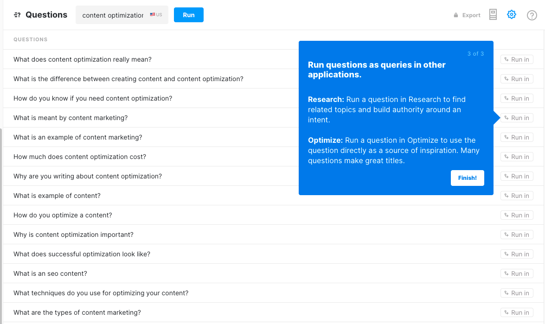Open Run in for 'What is an seo content?'

point(517,273)
